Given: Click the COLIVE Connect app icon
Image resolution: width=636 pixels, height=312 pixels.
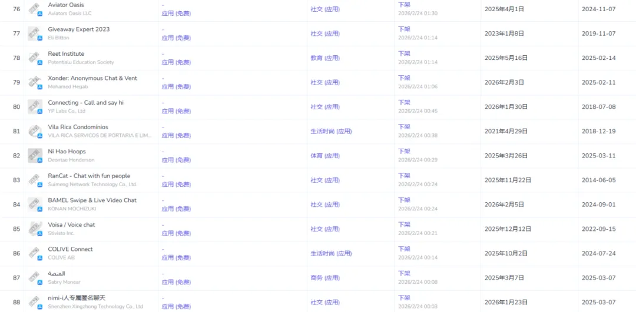Looking at the screenshot, I should (35, 253).
